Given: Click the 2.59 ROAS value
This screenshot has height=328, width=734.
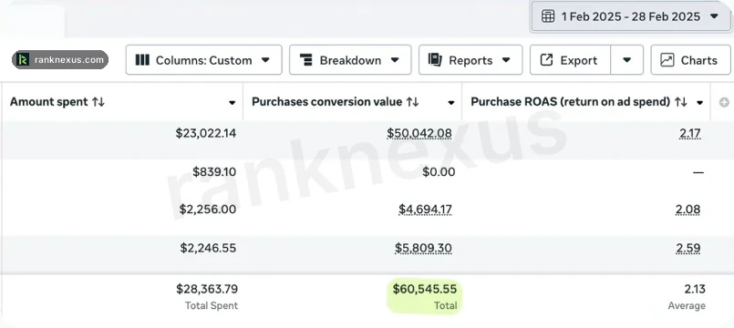Looking at the screenshot, I should click(688, 248).
